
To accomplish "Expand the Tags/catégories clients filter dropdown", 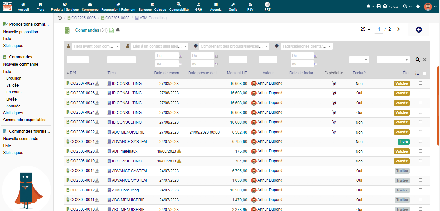I will coord(307,46).
